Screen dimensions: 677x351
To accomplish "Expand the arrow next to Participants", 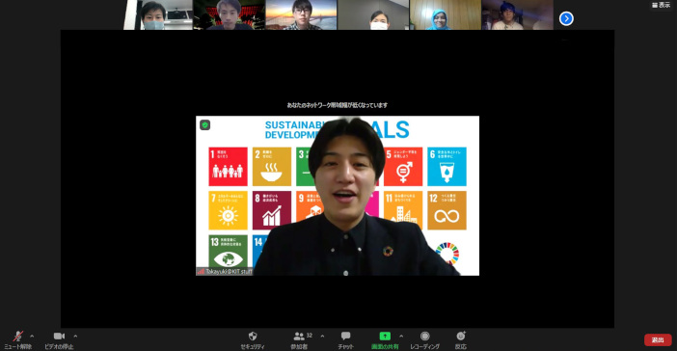I will click(322, 336).
